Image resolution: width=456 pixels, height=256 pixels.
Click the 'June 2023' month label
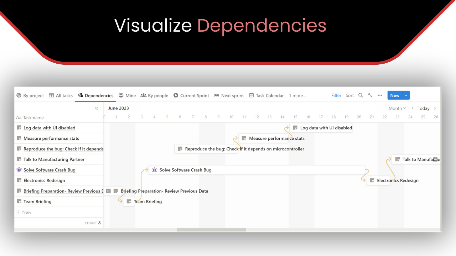pyautogui.click(x=119, y=108)
